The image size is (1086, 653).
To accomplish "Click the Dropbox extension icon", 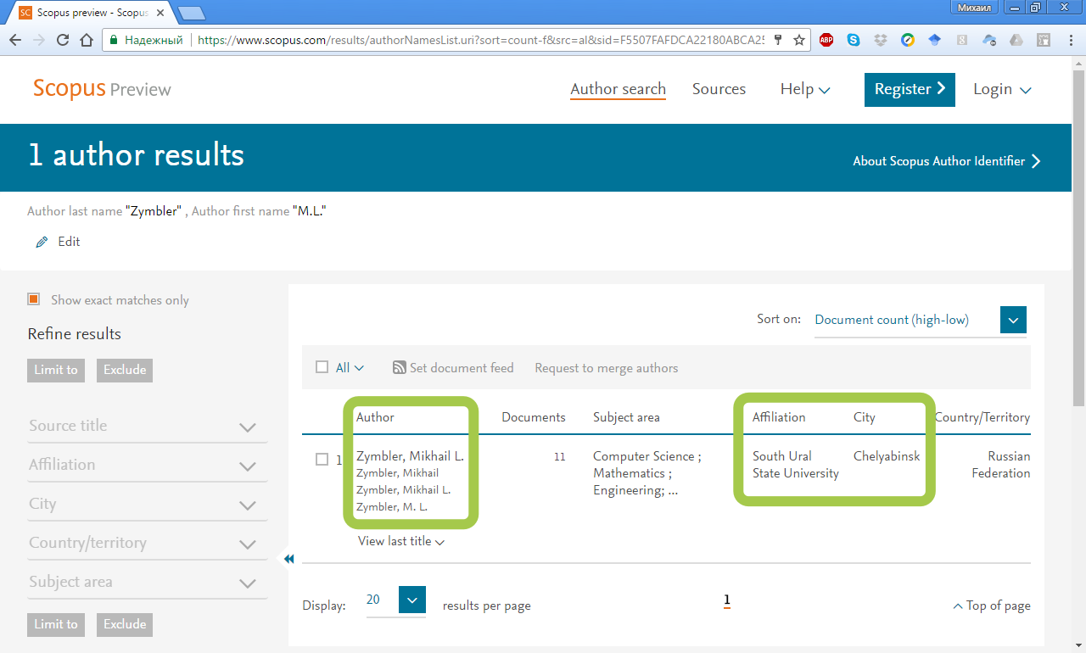I will pyautogui.click(x=881, y=40).
